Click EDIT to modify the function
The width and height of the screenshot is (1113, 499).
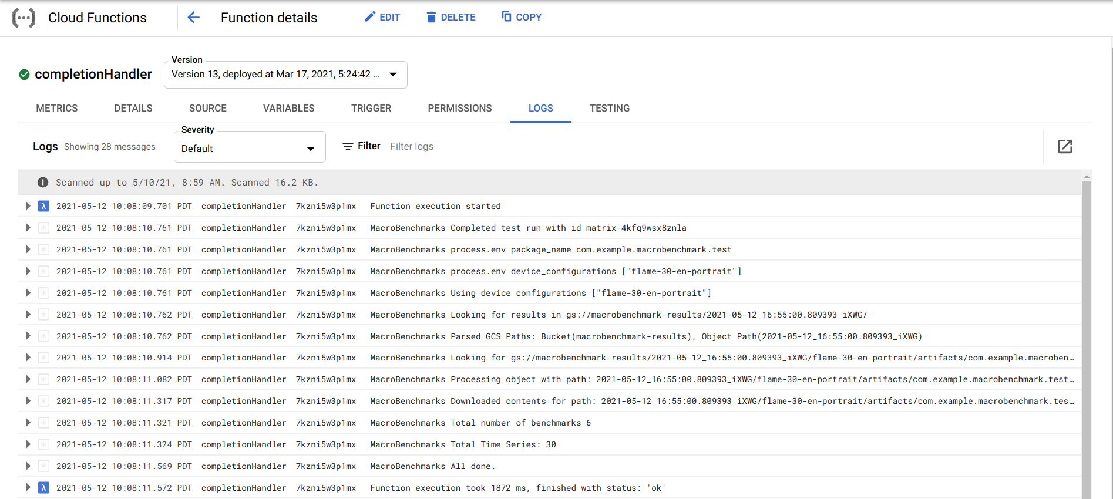click(382, 18)
